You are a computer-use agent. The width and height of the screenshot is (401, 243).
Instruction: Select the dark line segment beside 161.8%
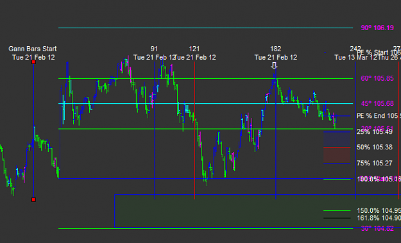click(x=337, y=218)
